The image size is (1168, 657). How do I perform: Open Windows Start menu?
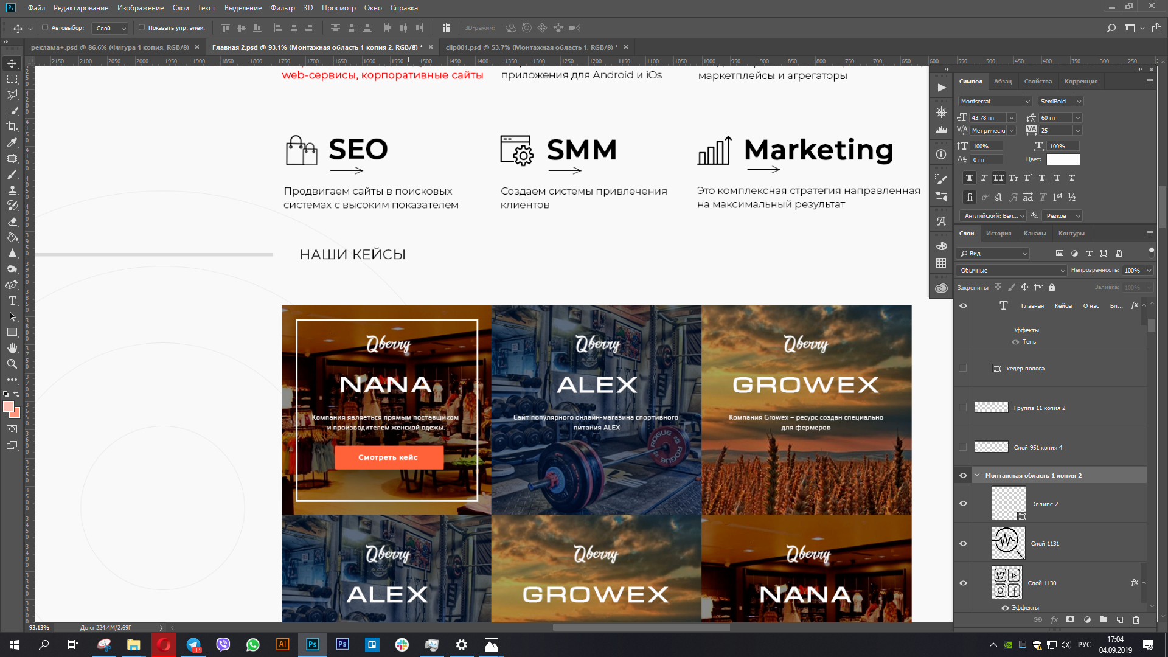(x=15, y=645)
